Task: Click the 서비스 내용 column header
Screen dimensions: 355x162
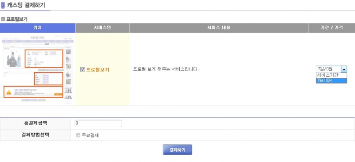Action: 219,28
